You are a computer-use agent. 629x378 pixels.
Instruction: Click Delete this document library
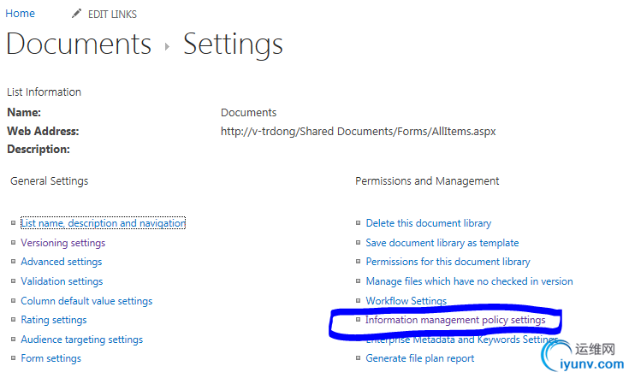click(429, 223)
